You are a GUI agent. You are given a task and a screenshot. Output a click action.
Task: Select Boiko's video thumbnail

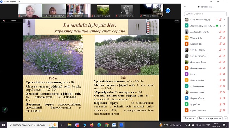click(x=30, y=11)
